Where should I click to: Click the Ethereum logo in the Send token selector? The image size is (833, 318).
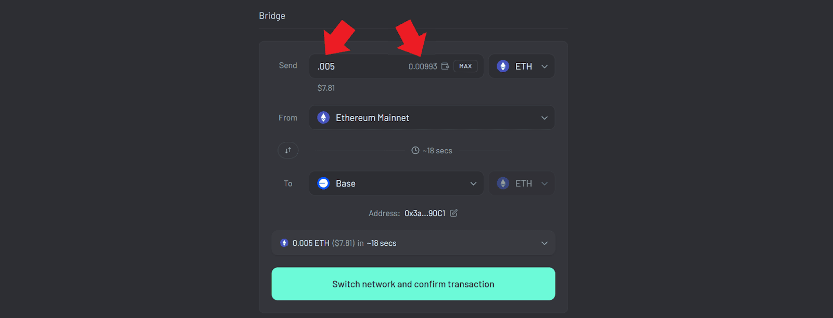[x=502, y=66]
